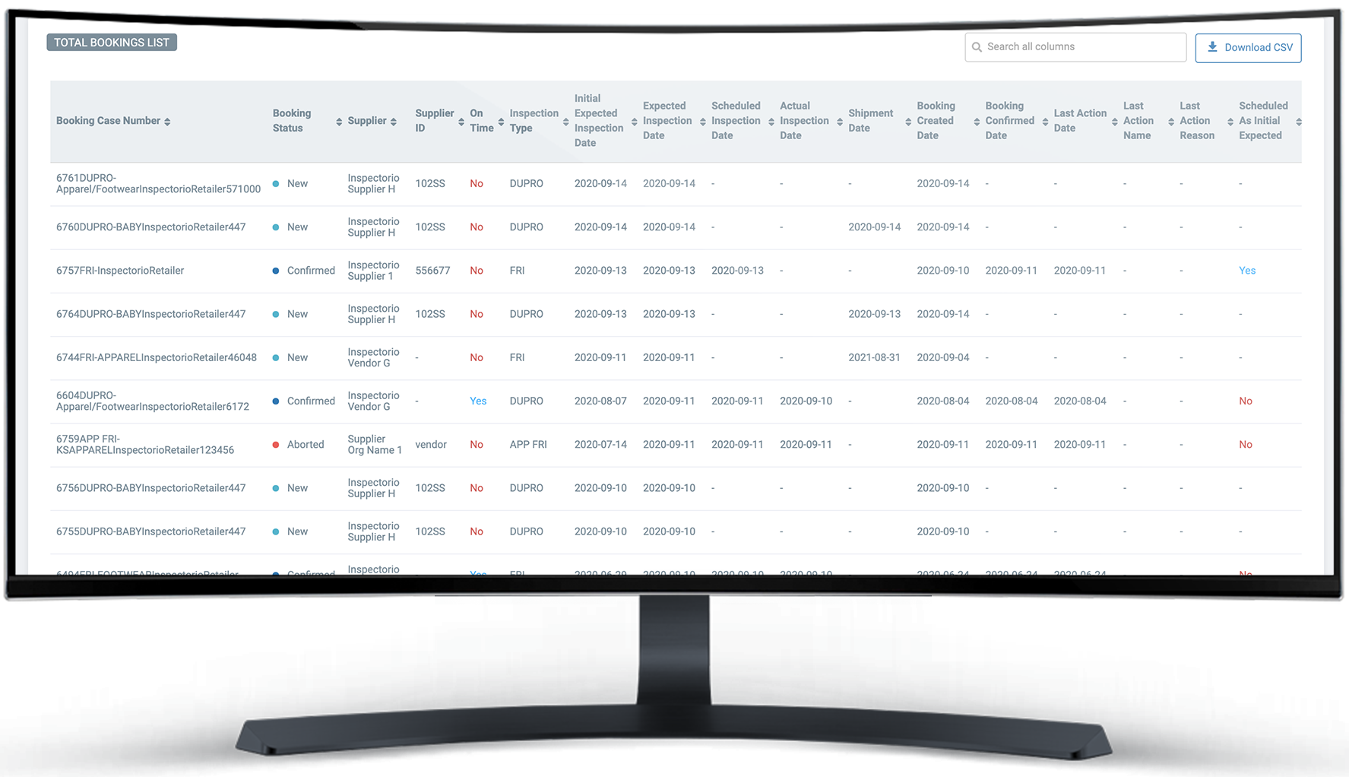Viewport: 1349px width, 777px height.
Task: Select the TOTAL BOOKINGS LIST tab label
Action: tap(112, 43)
